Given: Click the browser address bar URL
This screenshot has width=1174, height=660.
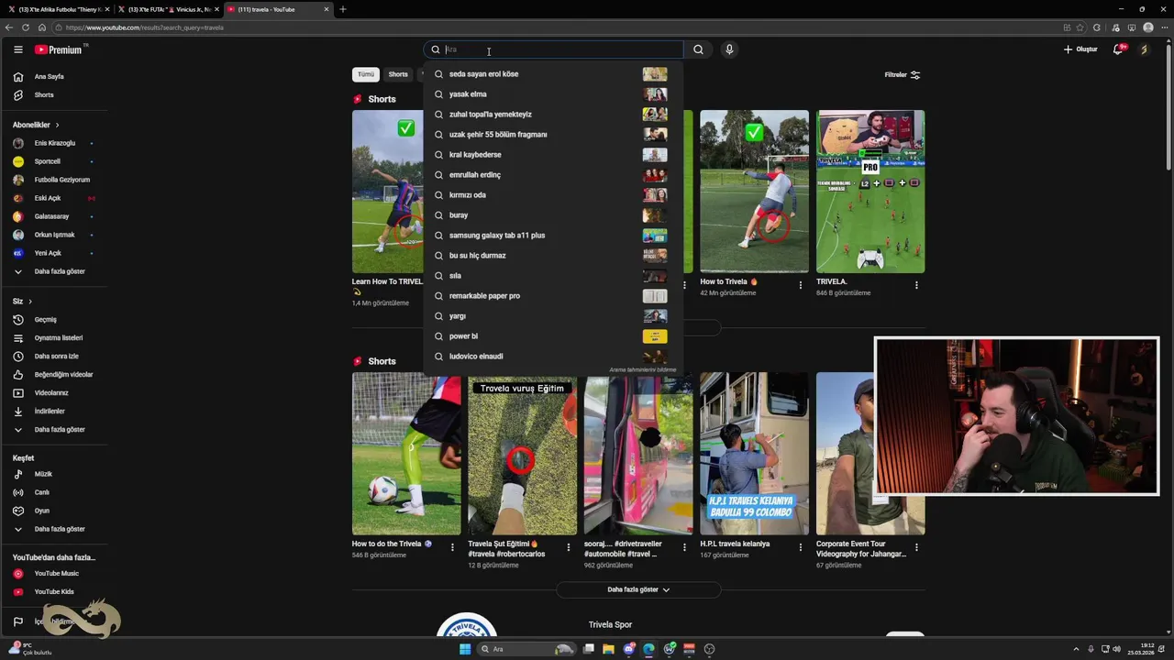Looking at the screenshot, I should click(x=145, y=27).
